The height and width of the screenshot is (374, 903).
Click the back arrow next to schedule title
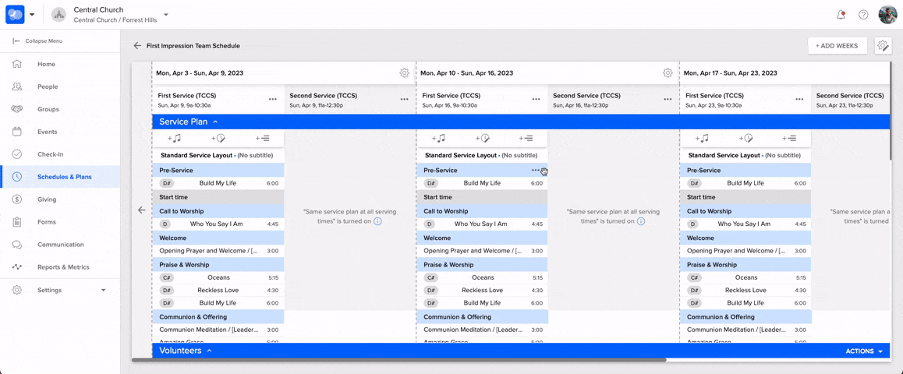pyautogui.click(x=137, y=46)
